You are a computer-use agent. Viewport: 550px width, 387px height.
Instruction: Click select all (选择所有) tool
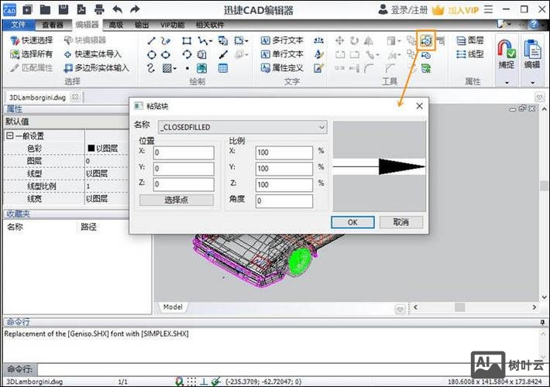pos(32,54)
